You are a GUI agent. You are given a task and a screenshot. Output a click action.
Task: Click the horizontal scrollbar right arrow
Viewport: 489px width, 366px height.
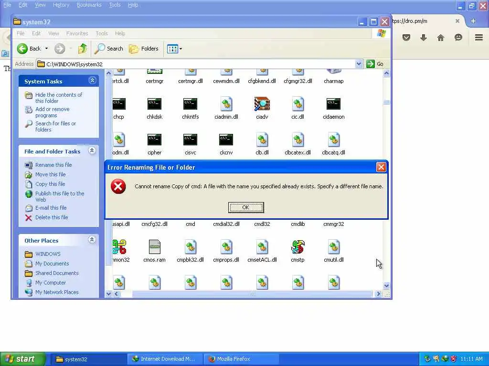pos(378,294)
